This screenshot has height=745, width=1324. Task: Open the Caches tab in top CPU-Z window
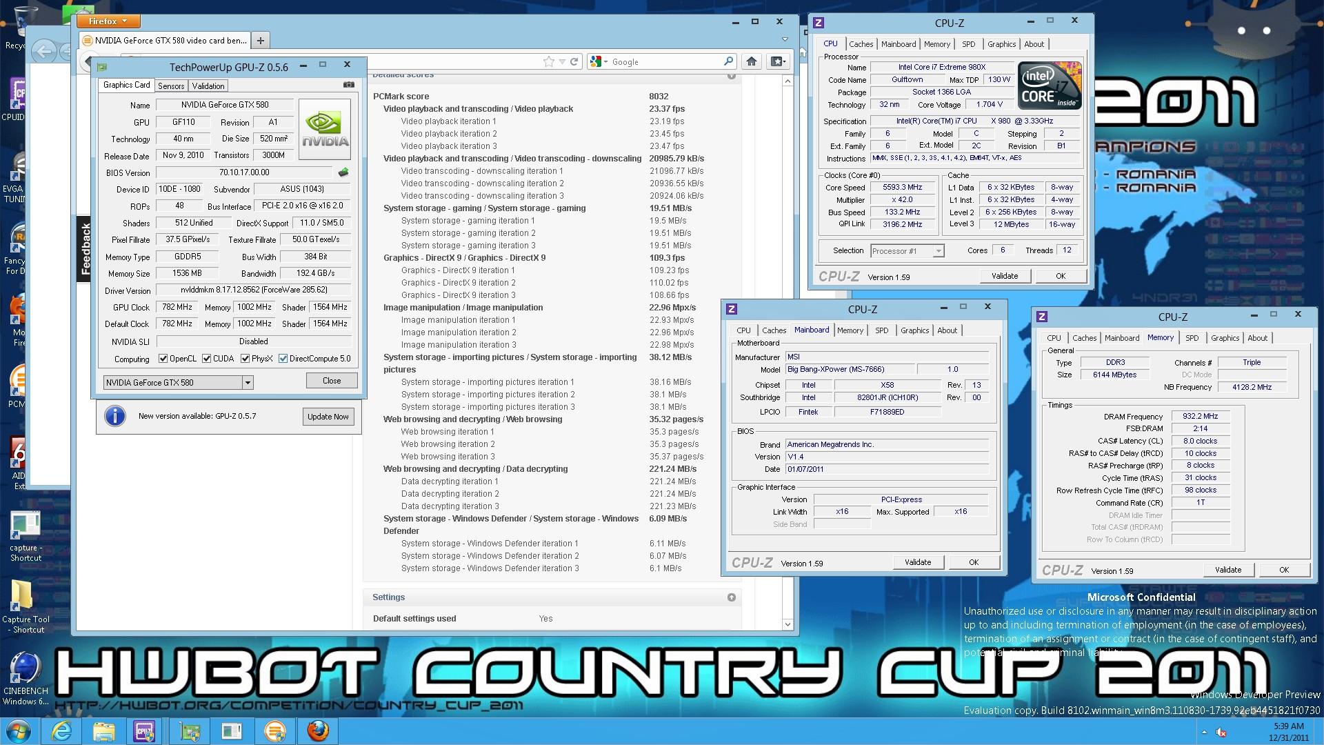pyautogui.click(x=861, y=44)
